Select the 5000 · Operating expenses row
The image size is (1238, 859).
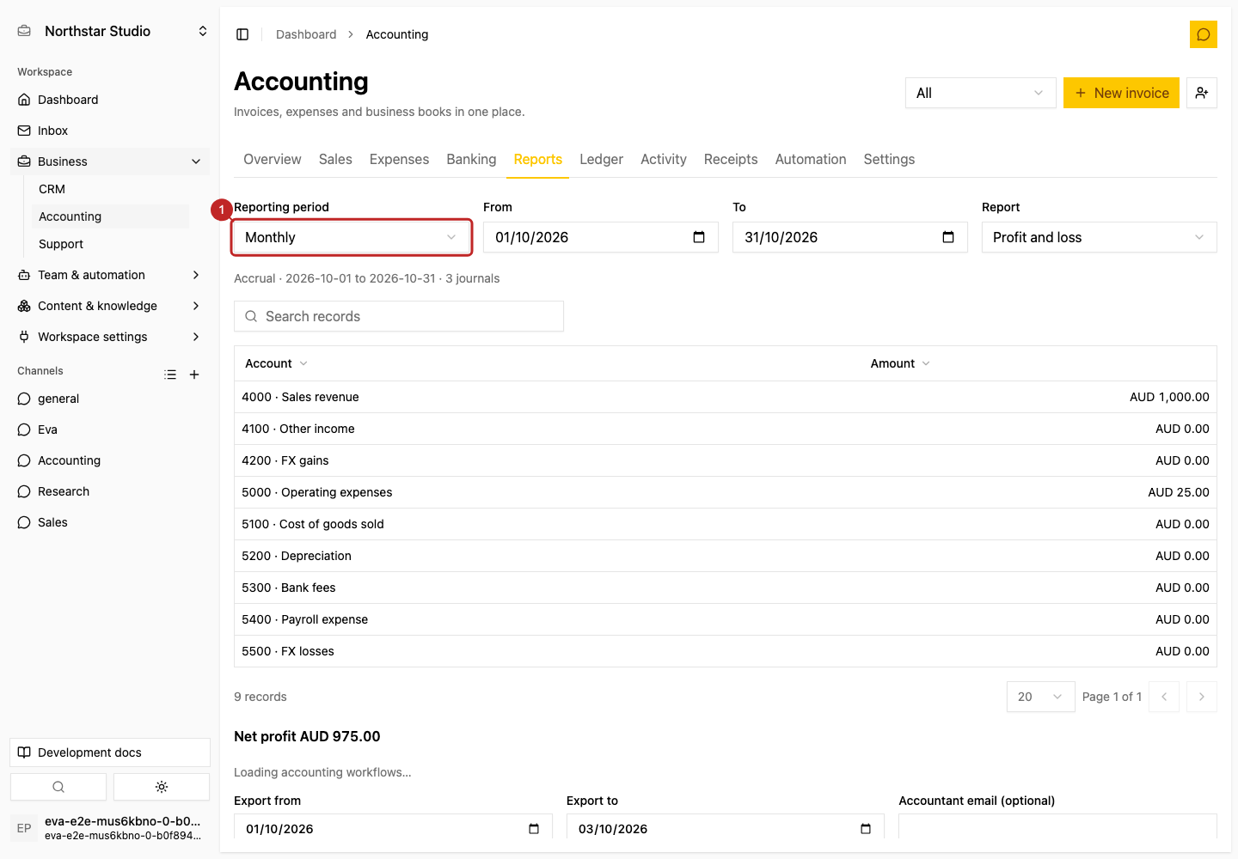point(726,492)
